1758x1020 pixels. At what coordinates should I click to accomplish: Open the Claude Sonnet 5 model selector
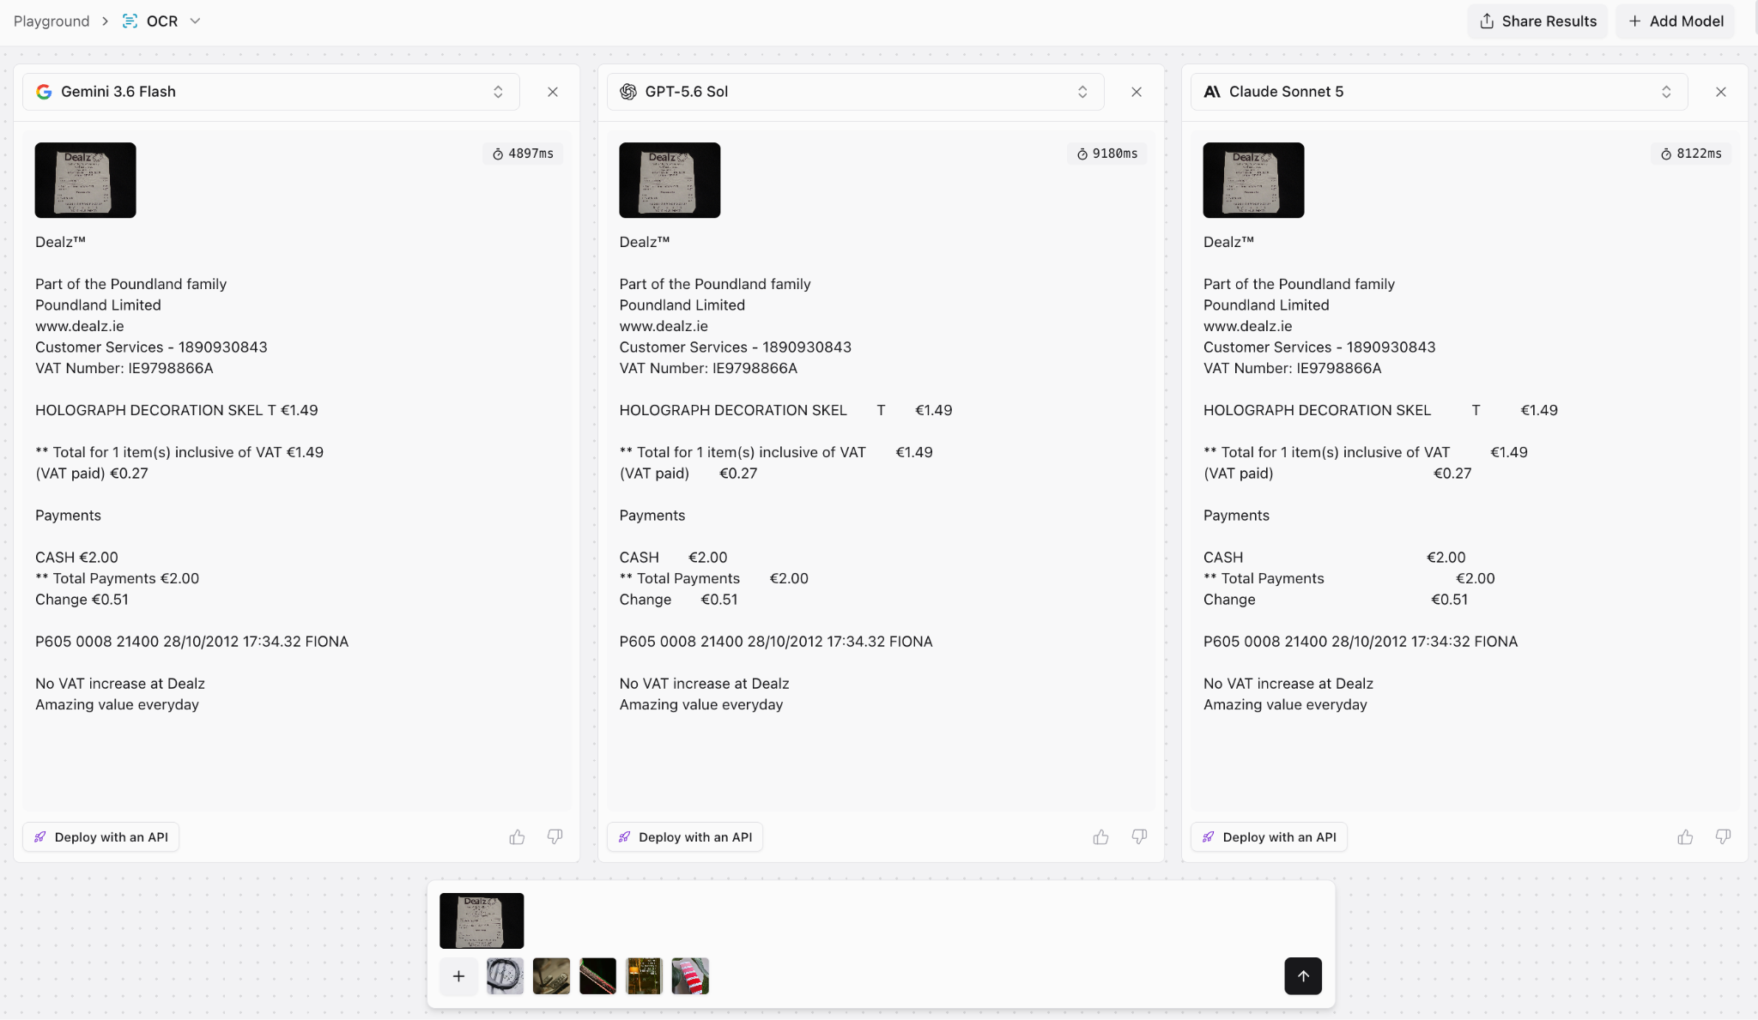pos(1439,92)
